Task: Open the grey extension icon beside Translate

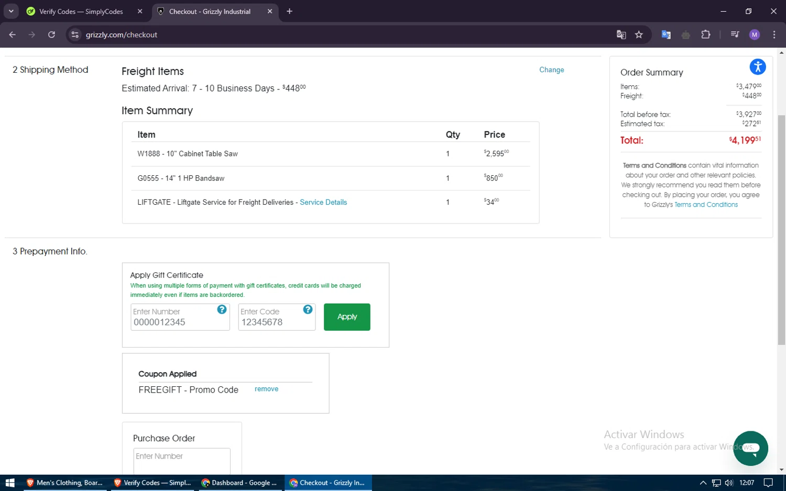Action: 685,35
